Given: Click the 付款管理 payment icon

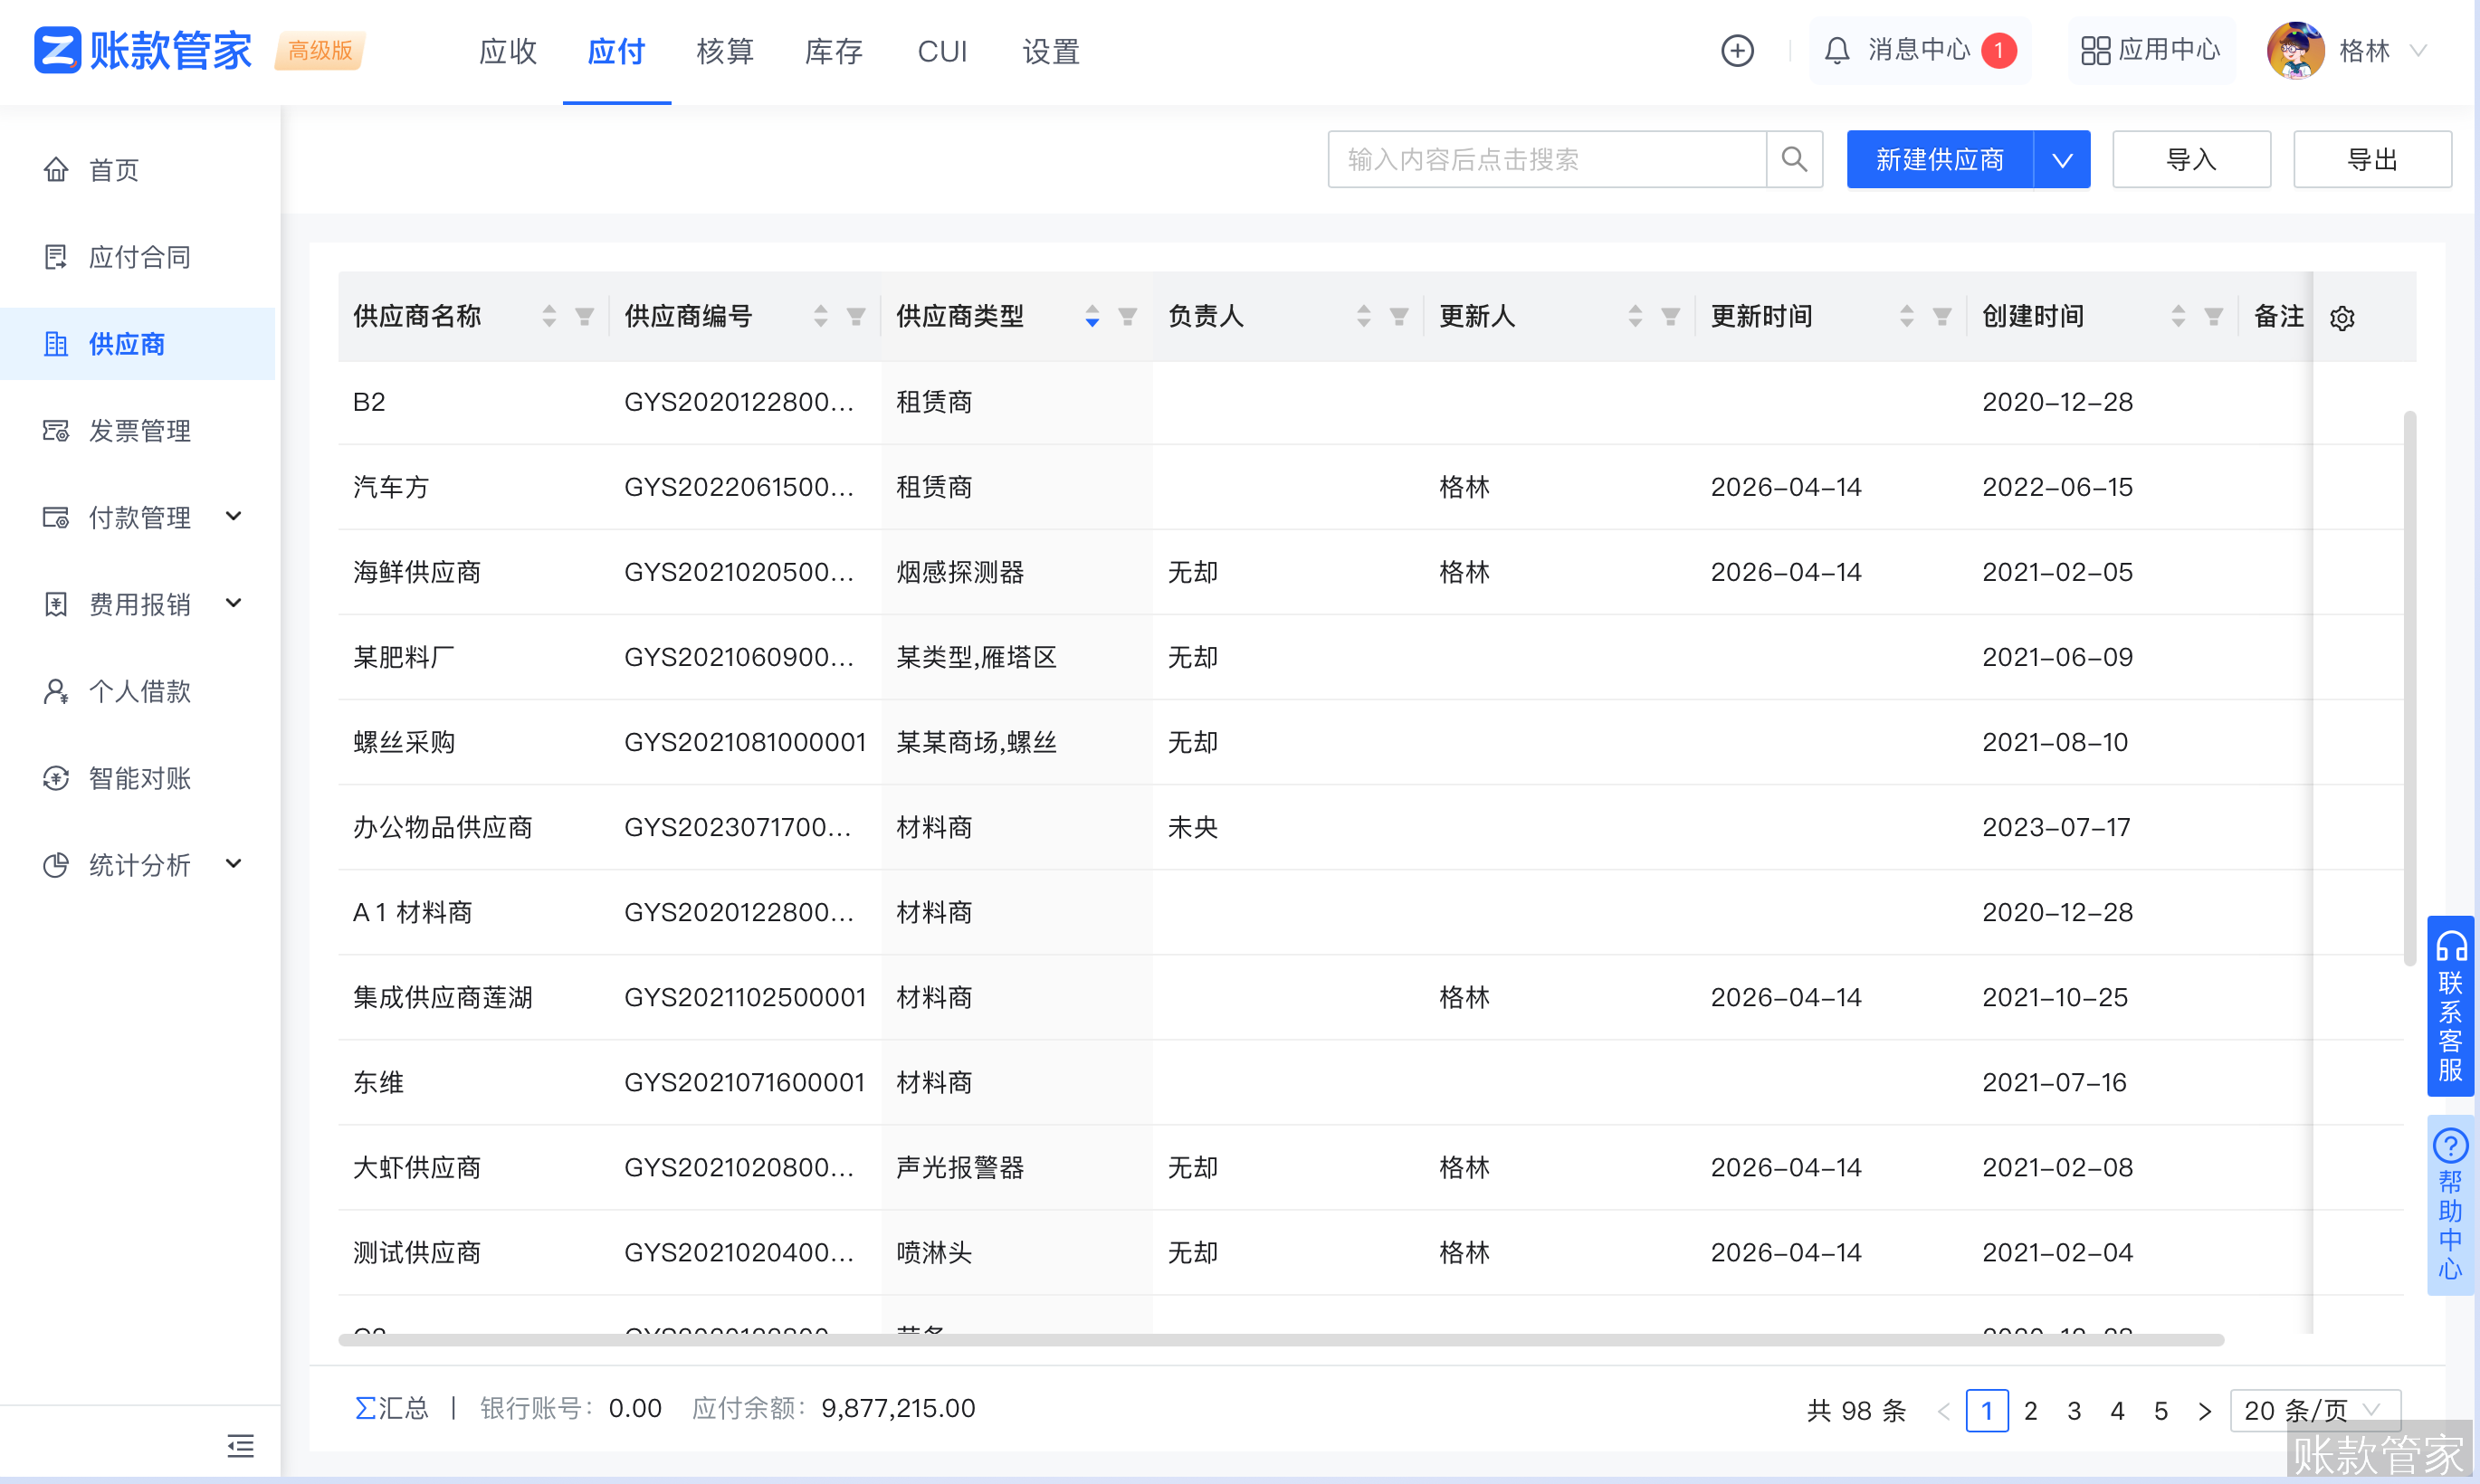Looking at the screenshot, I should [x=56, y=517].
